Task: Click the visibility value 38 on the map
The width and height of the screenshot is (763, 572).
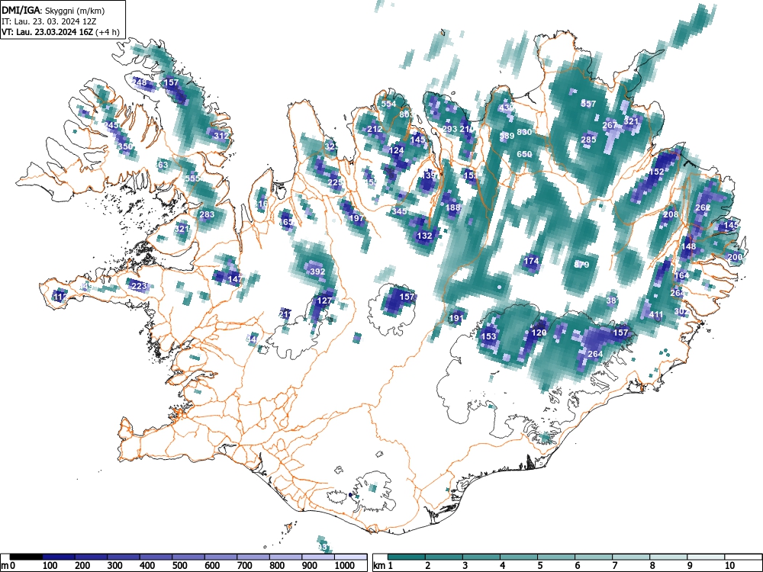Action: [x=611, y=300]
